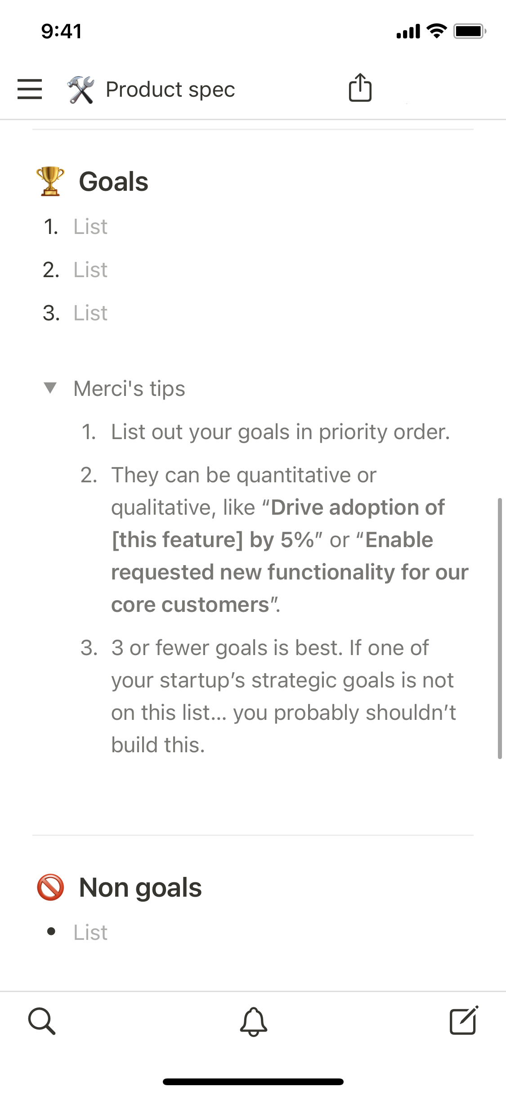The image size is (506, 1096).
Task: Click the Non goals bullet list placeholder
Action: [90, 932]
